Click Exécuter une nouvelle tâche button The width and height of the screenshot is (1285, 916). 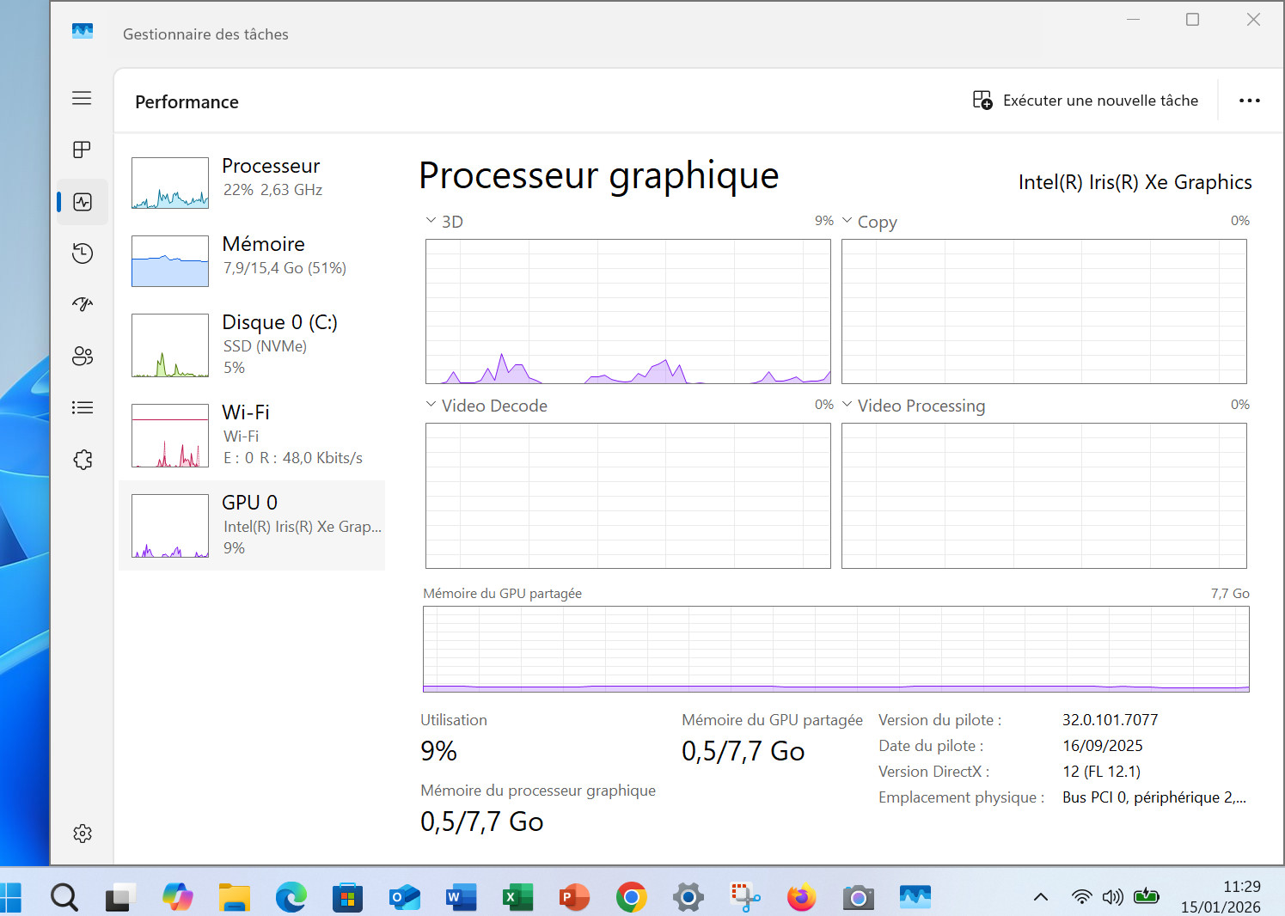click(1086, 101)
